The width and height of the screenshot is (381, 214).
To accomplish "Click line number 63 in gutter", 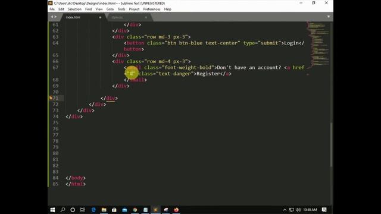I will (55, 37).
